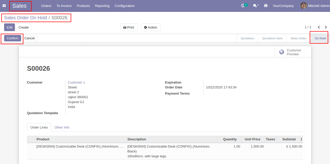Switch to Other Info tab
This screenshot has height=164, width=330.
[x=62, y=127]
